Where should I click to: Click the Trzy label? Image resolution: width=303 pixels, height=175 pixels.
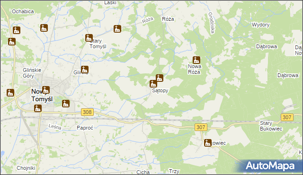174,171
